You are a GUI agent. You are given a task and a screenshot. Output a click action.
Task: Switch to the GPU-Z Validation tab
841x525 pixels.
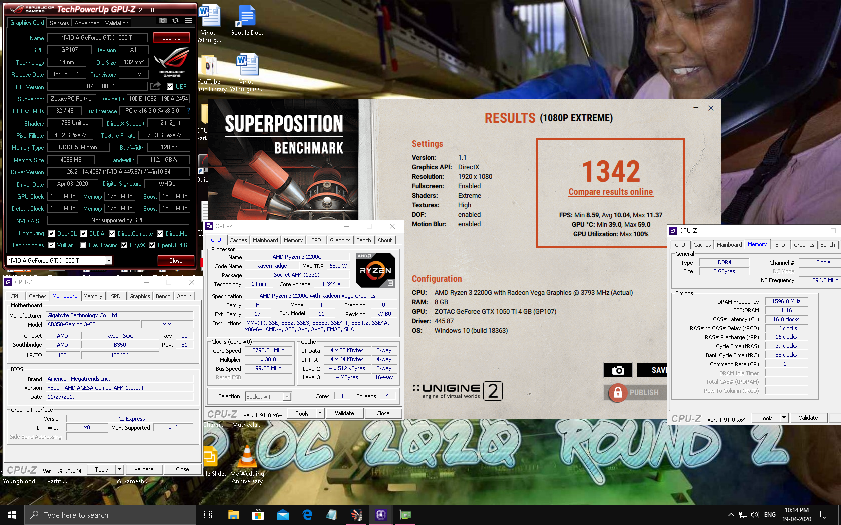[x=117, y=23]
